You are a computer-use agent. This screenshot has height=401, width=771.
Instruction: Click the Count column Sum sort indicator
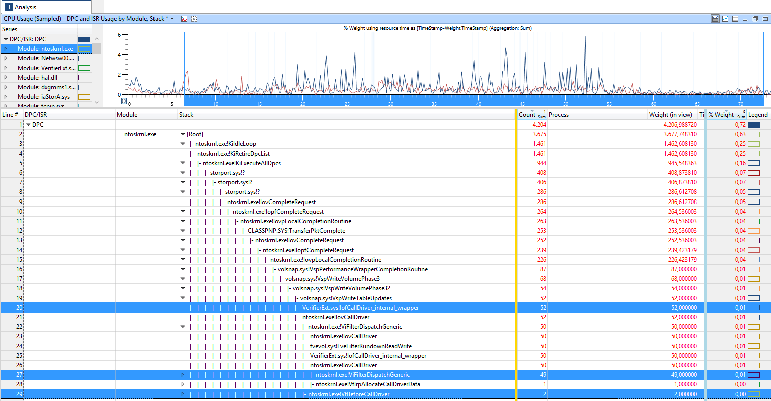pos(542,117)
